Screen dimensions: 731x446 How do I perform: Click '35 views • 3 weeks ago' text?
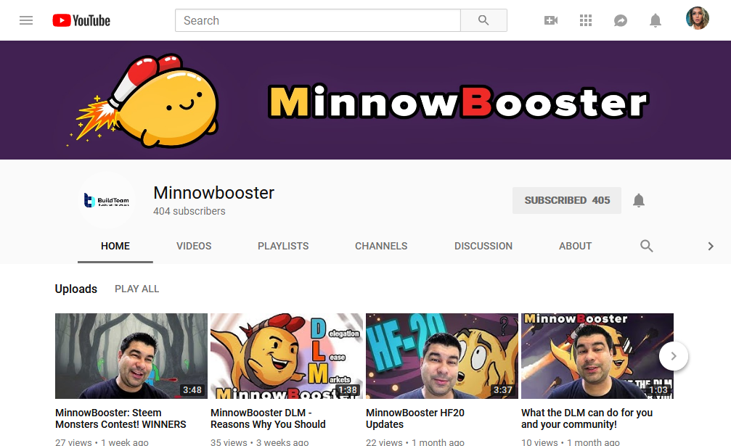coord(260,442)
